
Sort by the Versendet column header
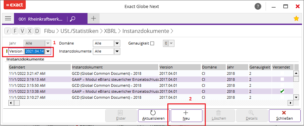click(283, 67)
